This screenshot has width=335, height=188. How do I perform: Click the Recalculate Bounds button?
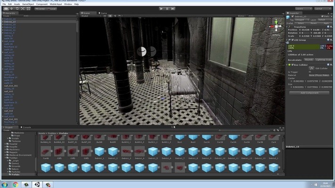tap(309, 60)
